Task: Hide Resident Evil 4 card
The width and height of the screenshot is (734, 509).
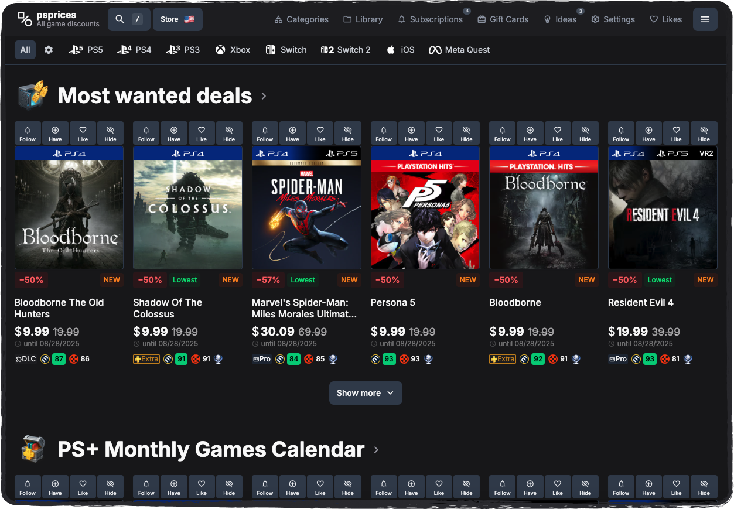Action: tap(704, 133)
